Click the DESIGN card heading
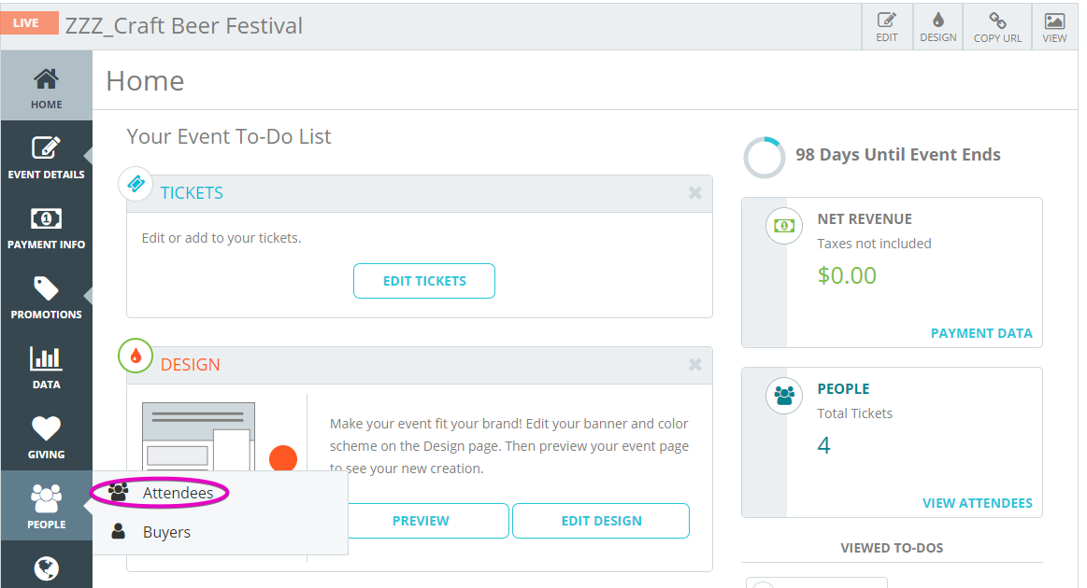Image resolution: width=1087 pixels, height=588 pixels. pos(190,365)
